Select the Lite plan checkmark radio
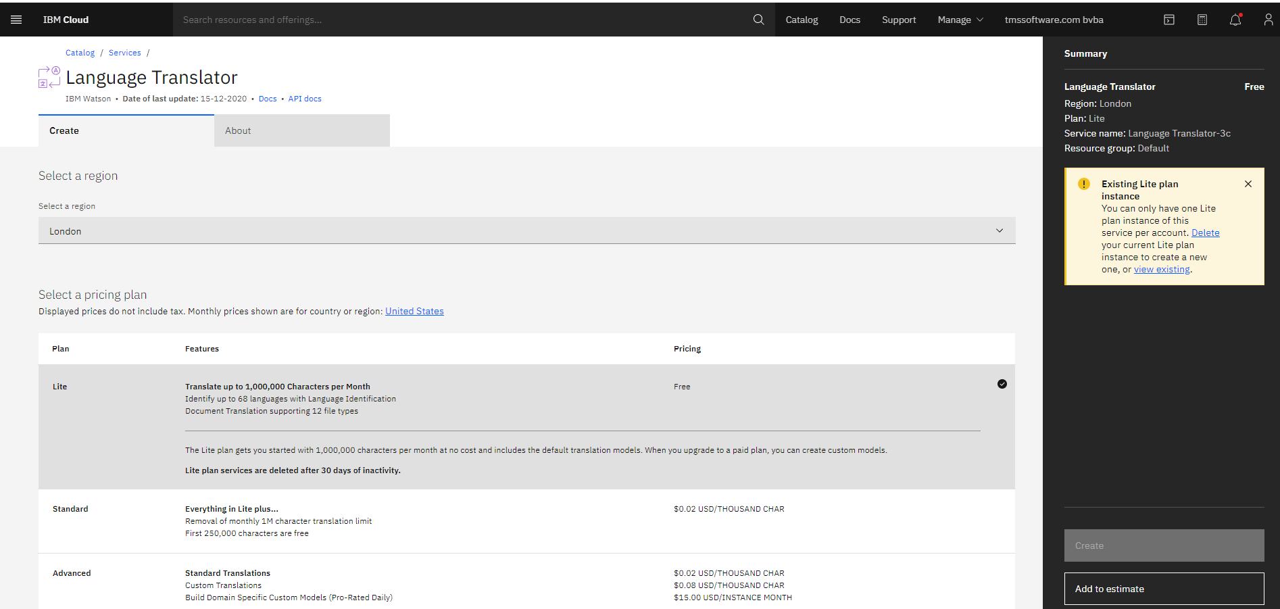The height and width of the screenshot is (609, 1280). 1002,384
